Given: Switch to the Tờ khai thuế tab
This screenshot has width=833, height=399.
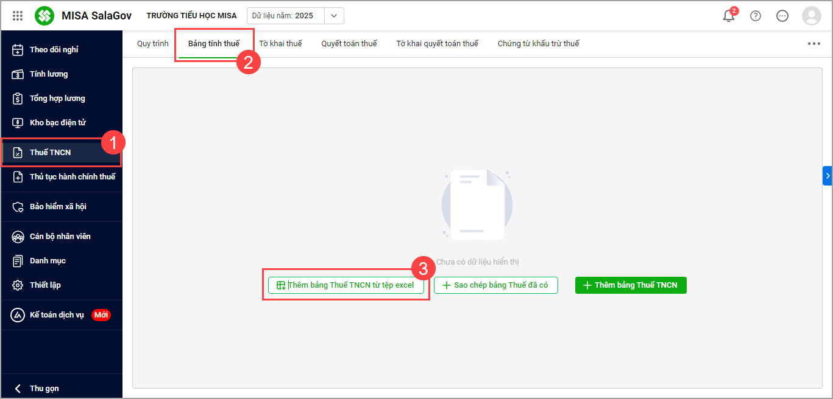Looking at the screenshot, I should (x=280, y=44).
